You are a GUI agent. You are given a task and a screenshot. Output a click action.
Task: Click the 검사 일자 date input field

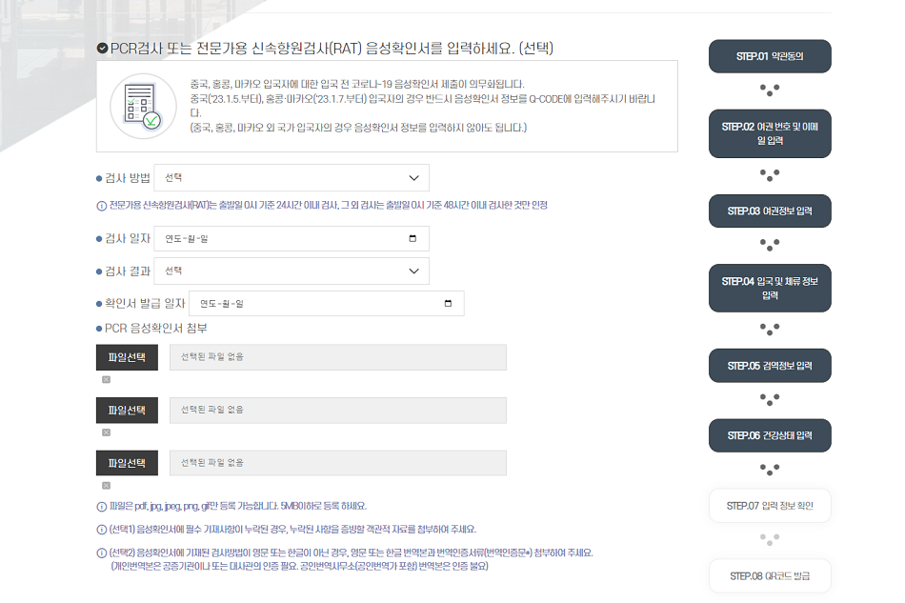click(292, 238)
